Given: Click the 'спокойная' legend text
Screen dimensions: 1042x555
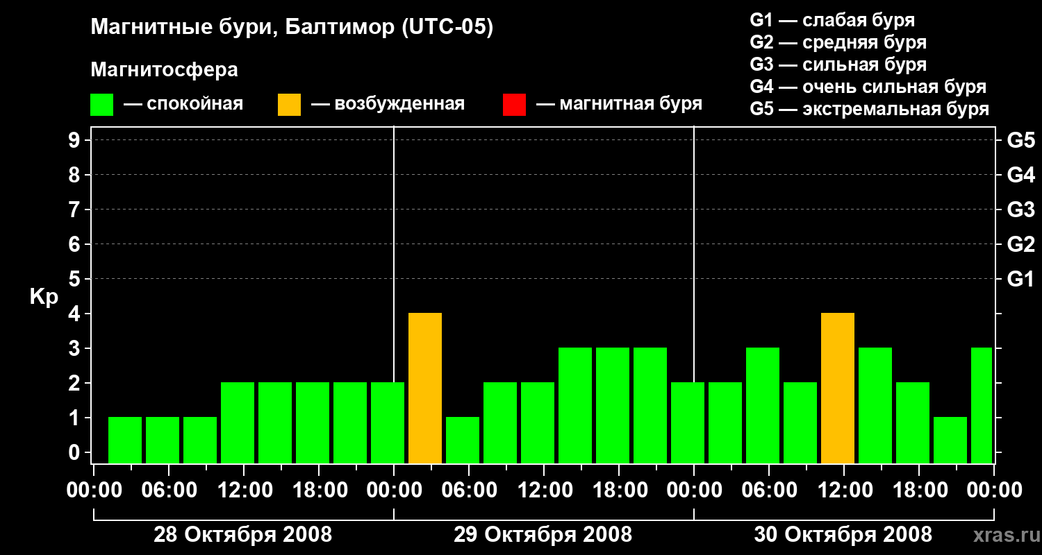Looking at the screenshot, I should tap(195, 105).
